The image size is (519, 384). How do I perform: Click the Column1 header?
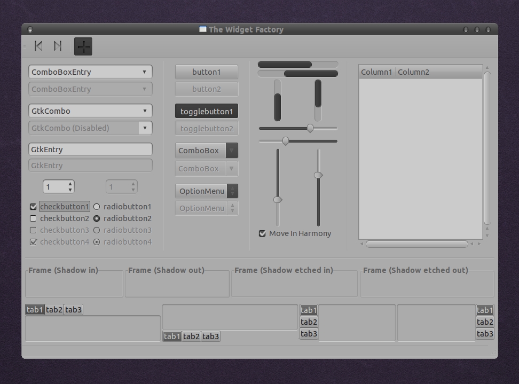point(376,72)
